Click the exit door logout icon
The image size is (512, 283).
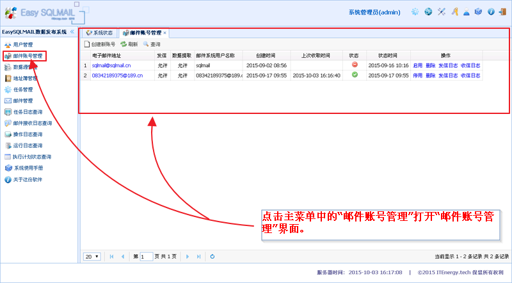[502, 12]
